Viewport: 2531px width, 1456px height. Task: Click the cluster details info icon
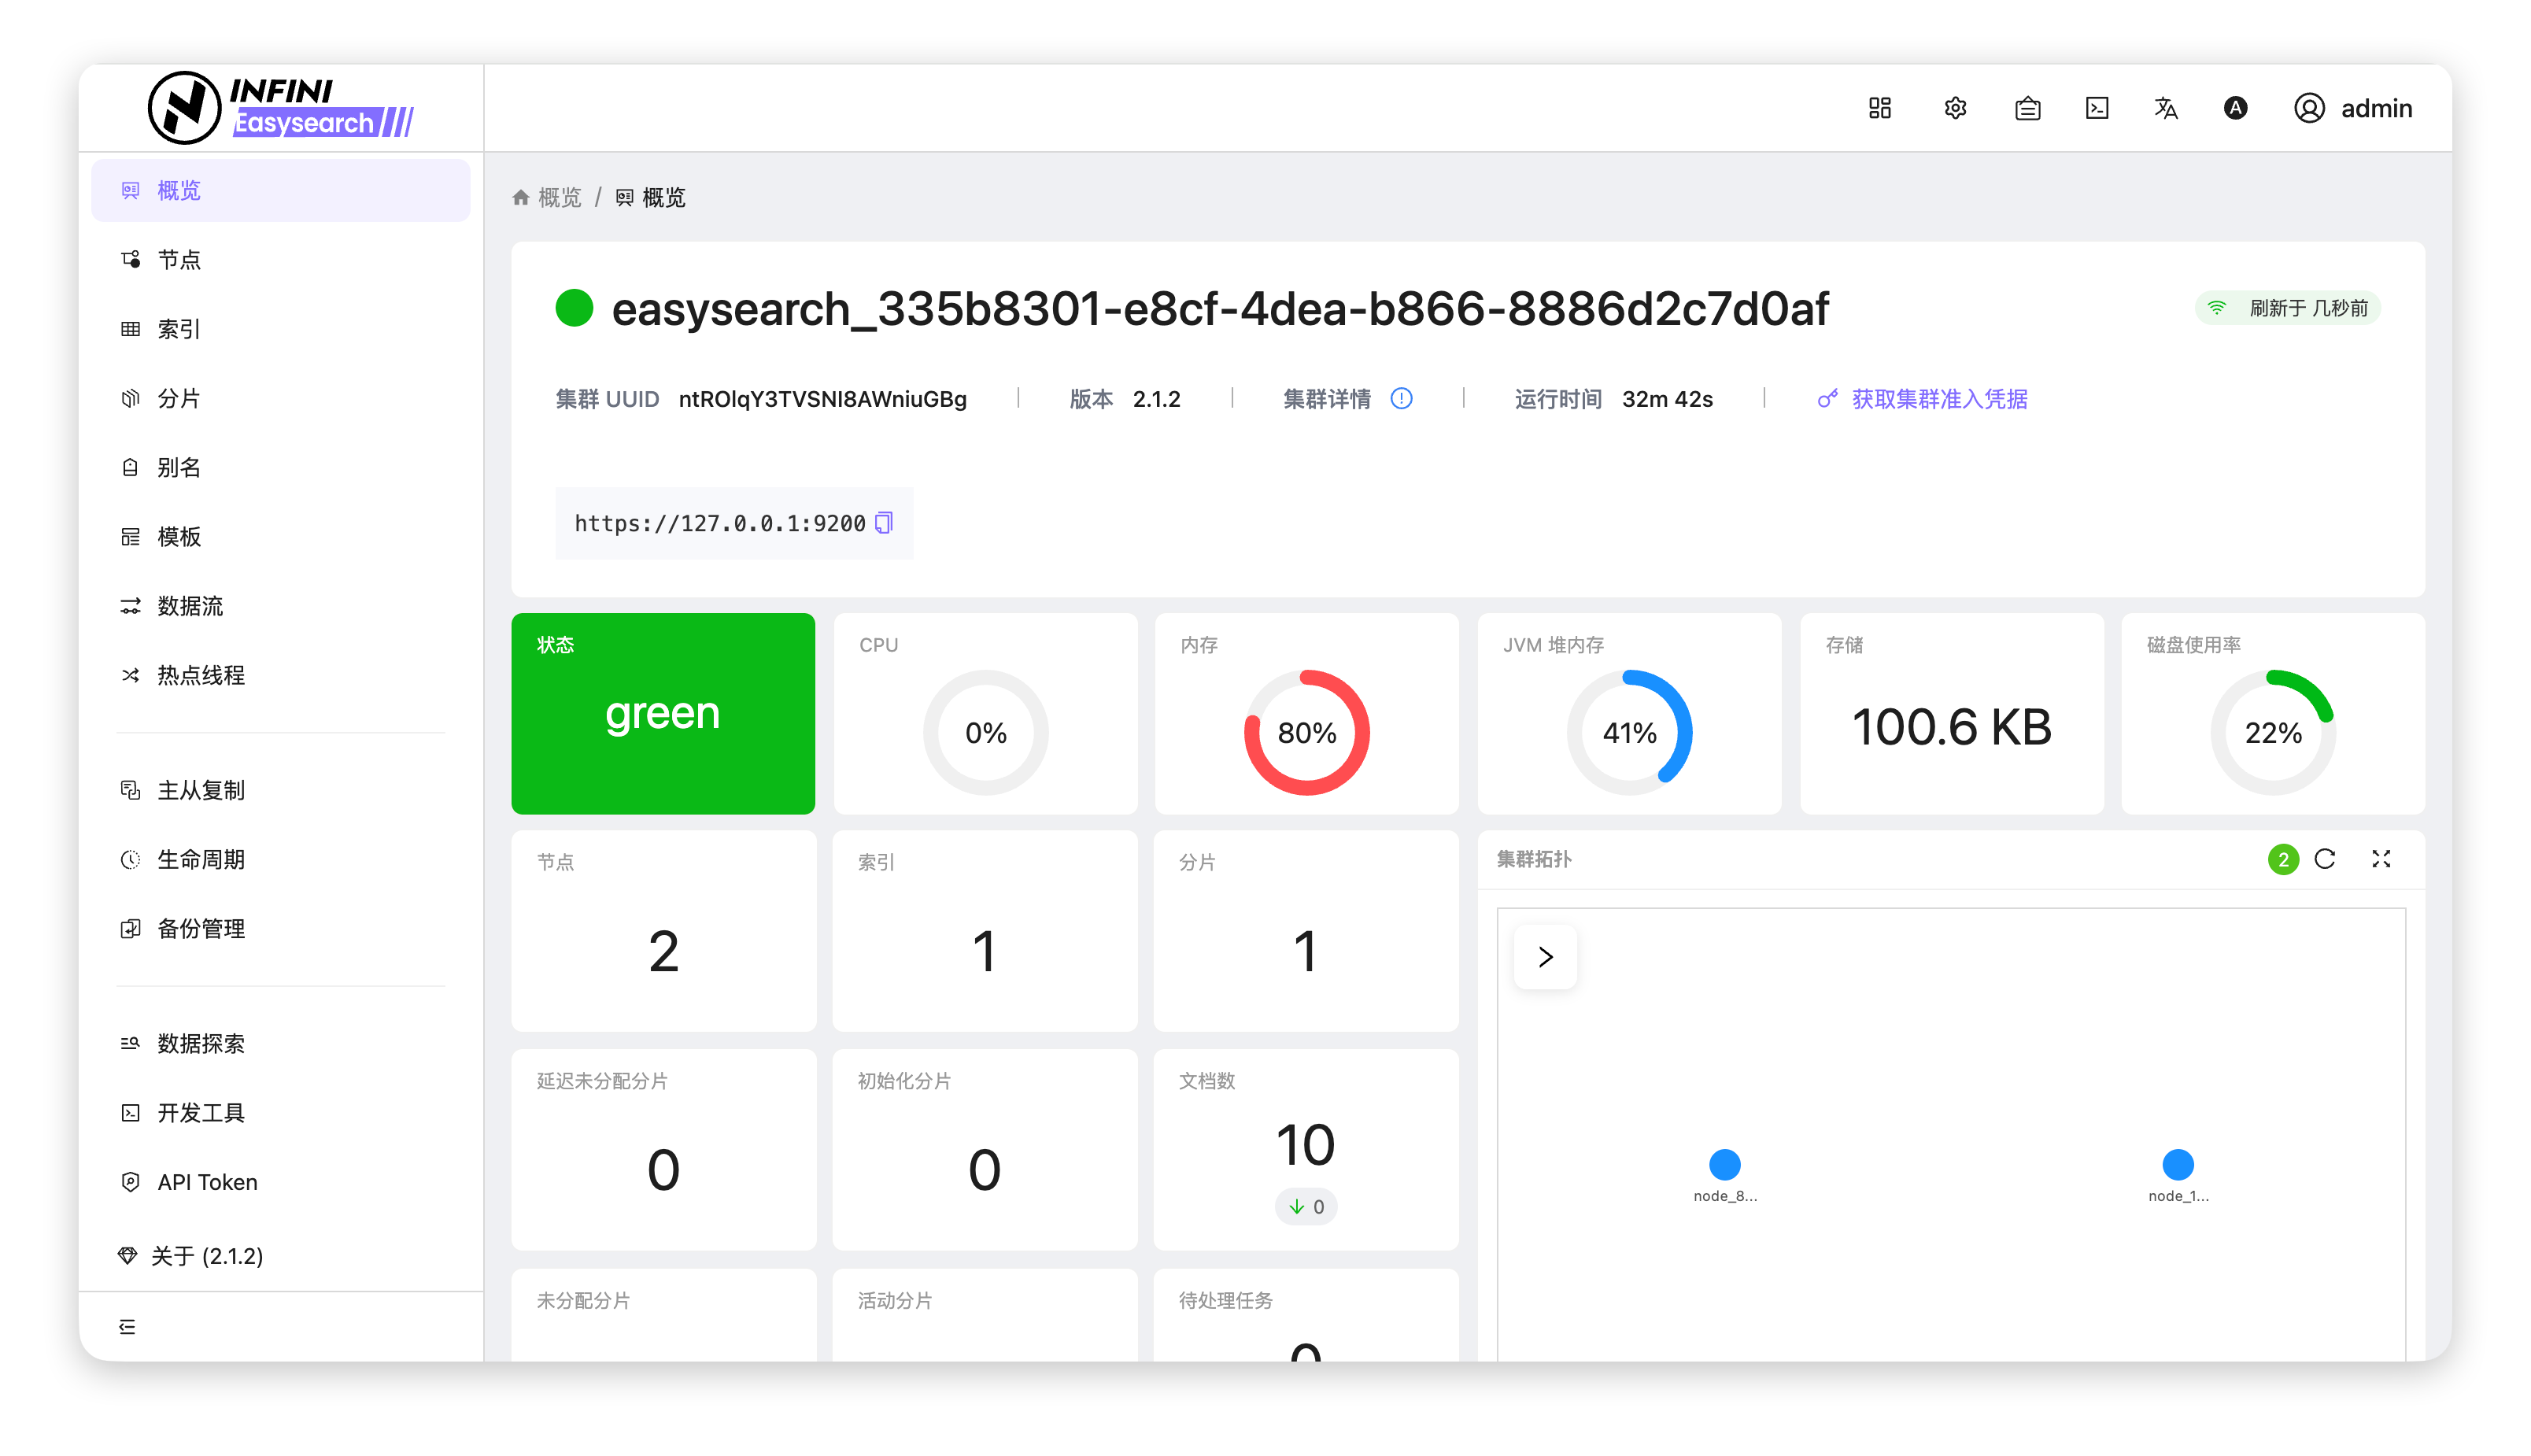click(1401, 399)
